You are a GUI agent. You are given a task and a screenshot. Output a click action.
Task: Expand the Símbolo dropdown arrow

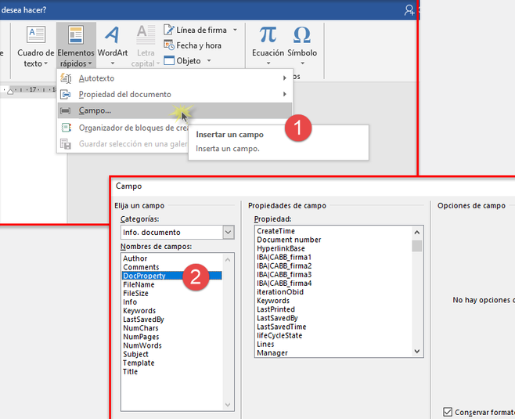(x=302, y=63)
